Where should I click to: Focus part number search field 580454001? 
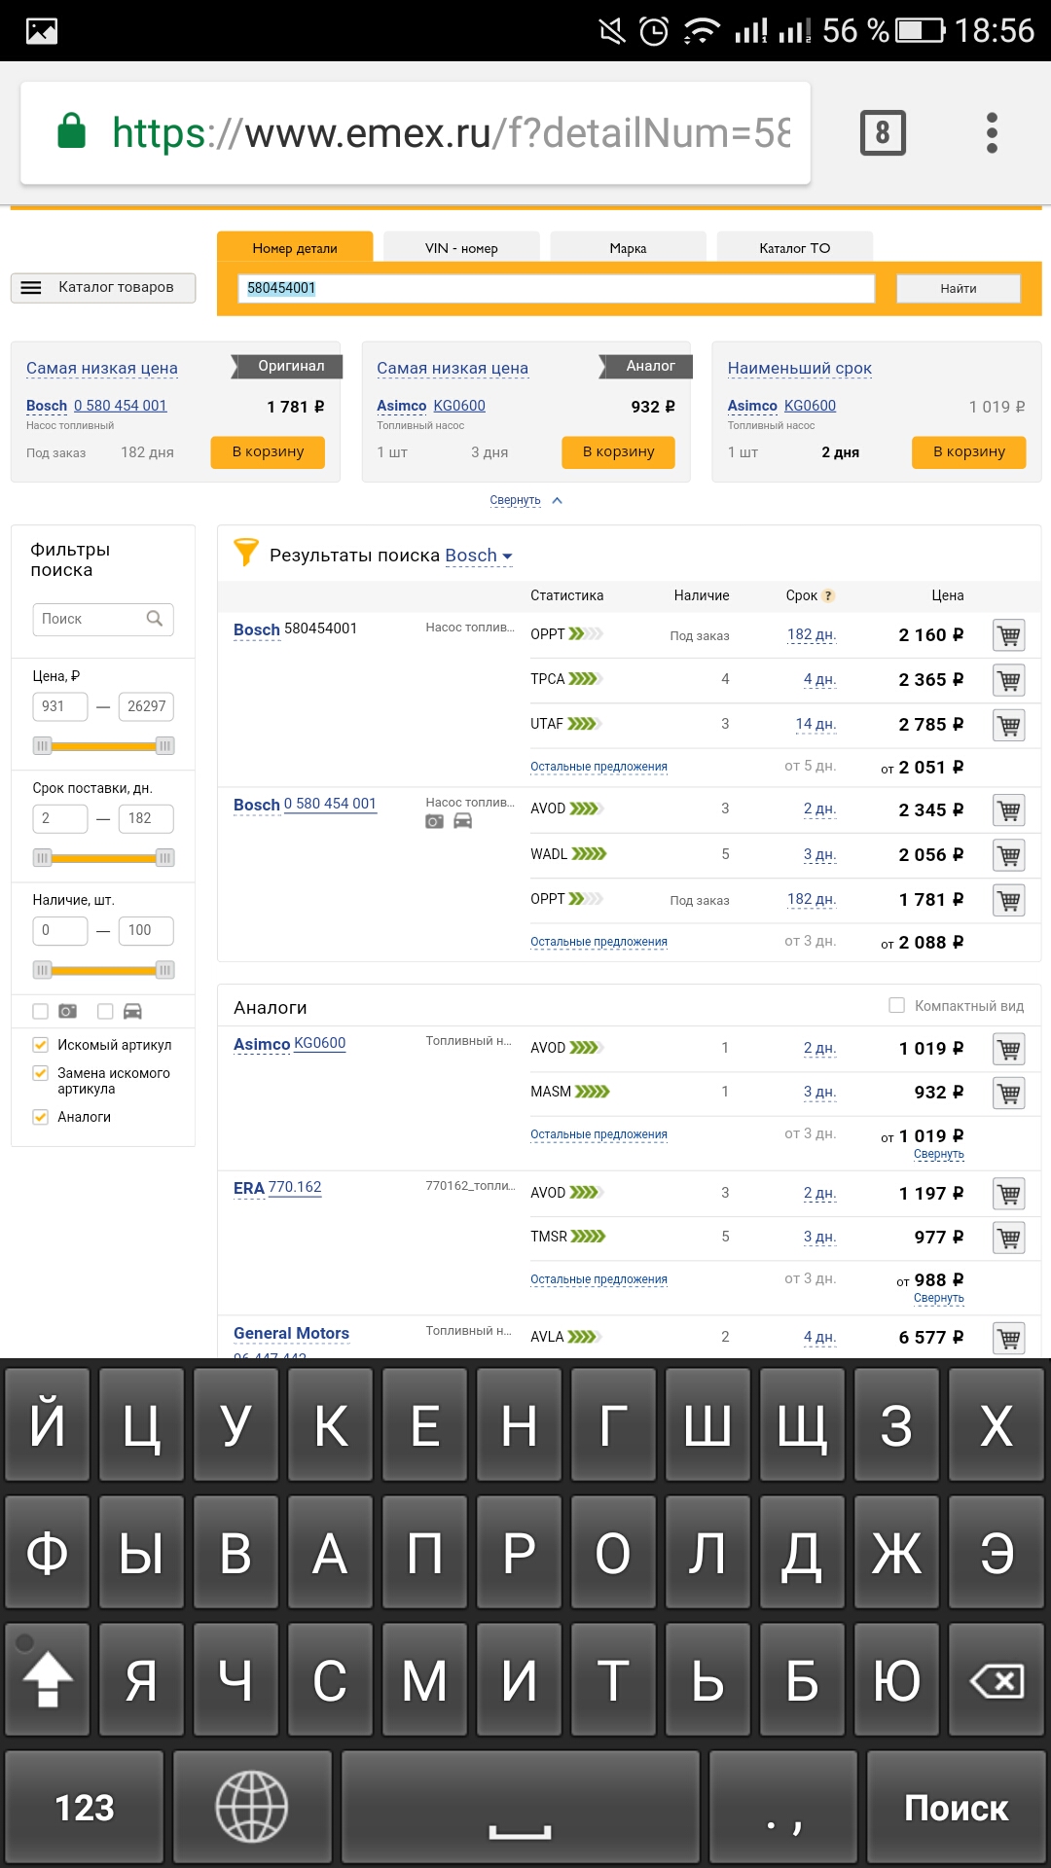(x=557, y=288)
